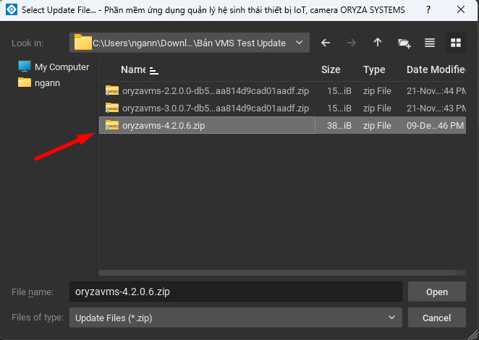Click the My Computer monitor icon
Viewport: 479px width, 340px height.
pyautogui.click(x=25, y=67)
